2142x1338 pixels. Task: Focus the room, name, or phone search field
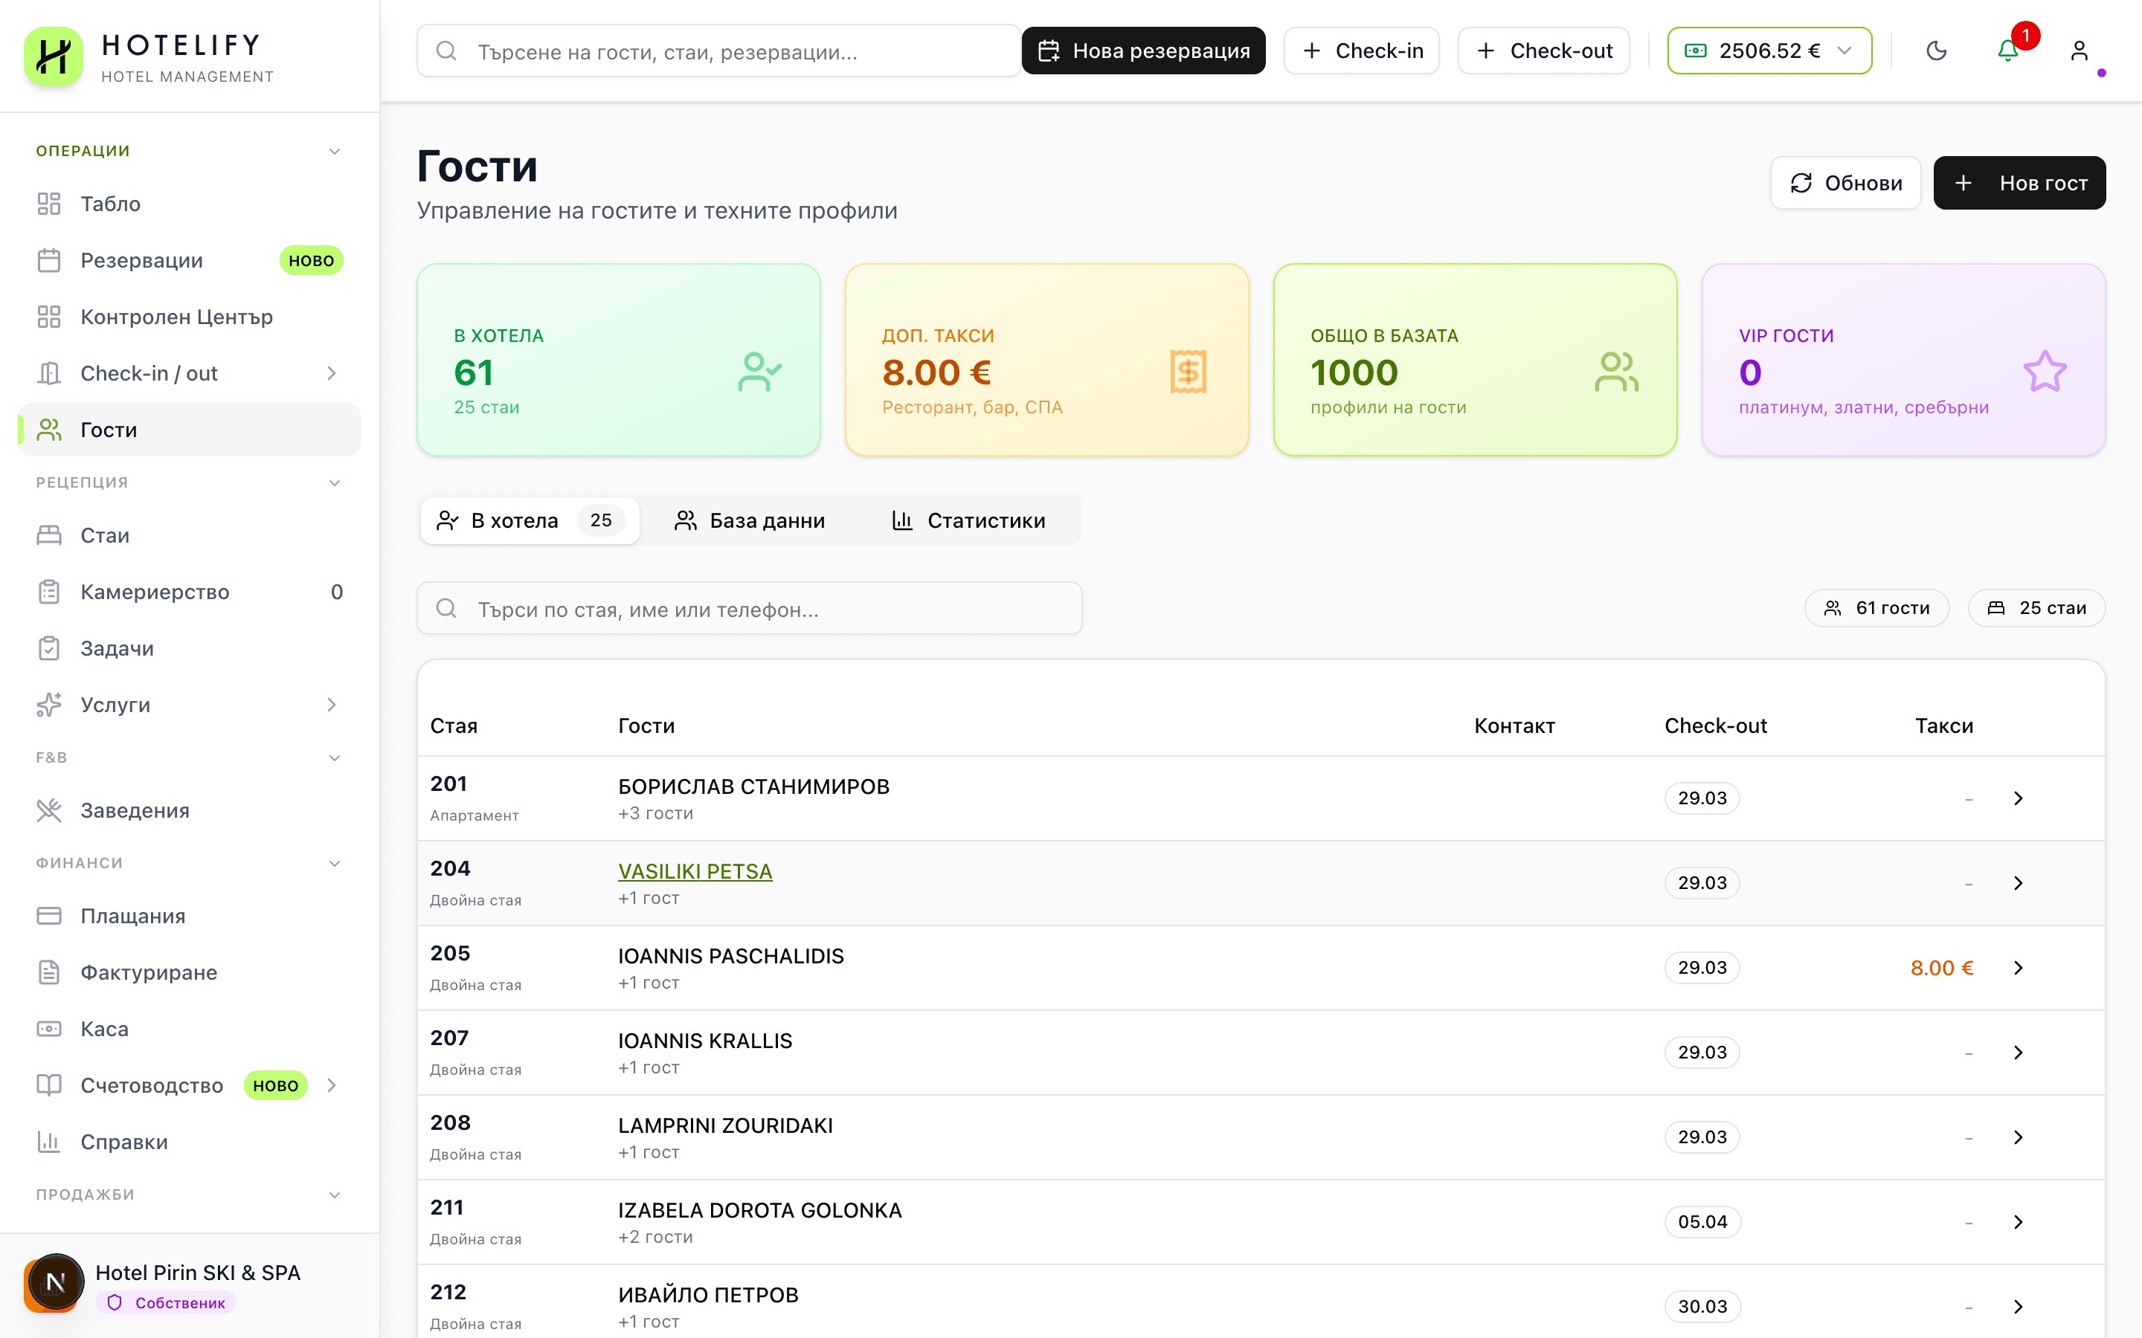coord(749,609)
